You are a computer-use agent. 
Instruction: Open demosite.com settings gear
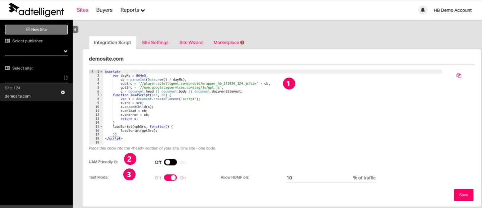[x=63, y=92]
